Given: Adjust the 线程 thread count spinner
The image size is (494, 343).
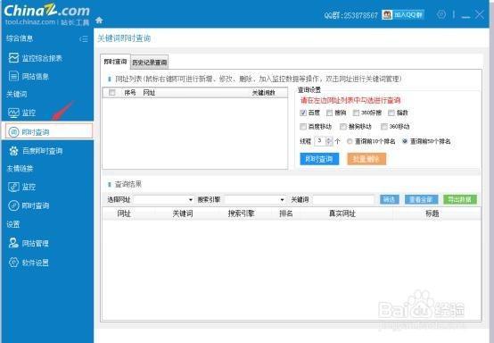Looking at the screenshot, I should [x=329, y=141].
